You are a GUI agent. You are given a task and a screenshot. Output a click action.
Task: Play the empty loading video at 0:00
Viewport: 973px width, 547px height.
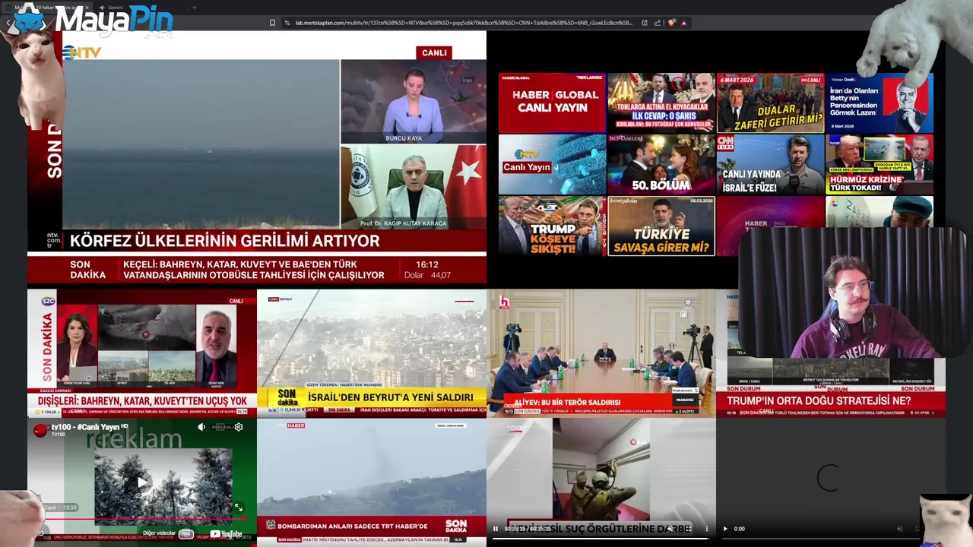coord(725,529)
